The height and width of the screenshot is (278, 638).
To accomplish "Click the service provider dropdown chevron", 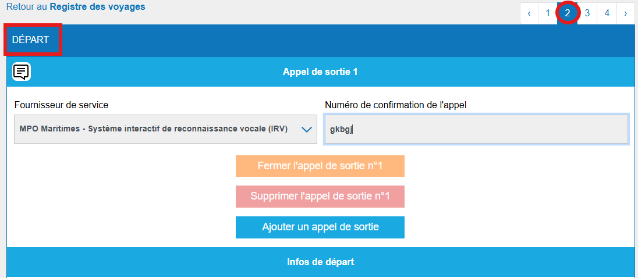I will (x=307, y=130).
